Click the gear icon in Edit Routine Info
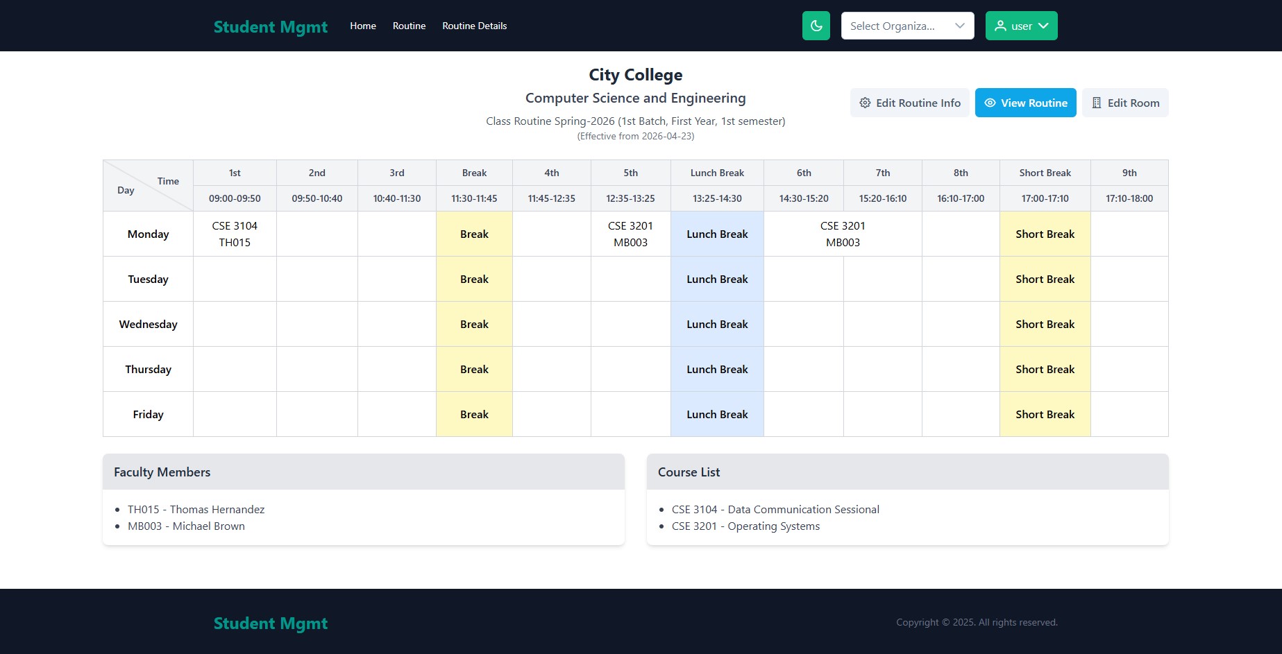 865,103
